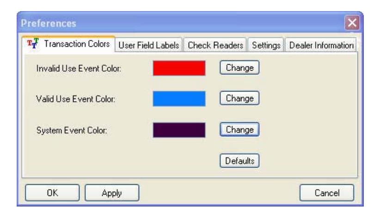Image resolution: width=380 pixels, height=219 pixels.
Task: Open the Dealer Information tab
Action: (x=321, y=45)
